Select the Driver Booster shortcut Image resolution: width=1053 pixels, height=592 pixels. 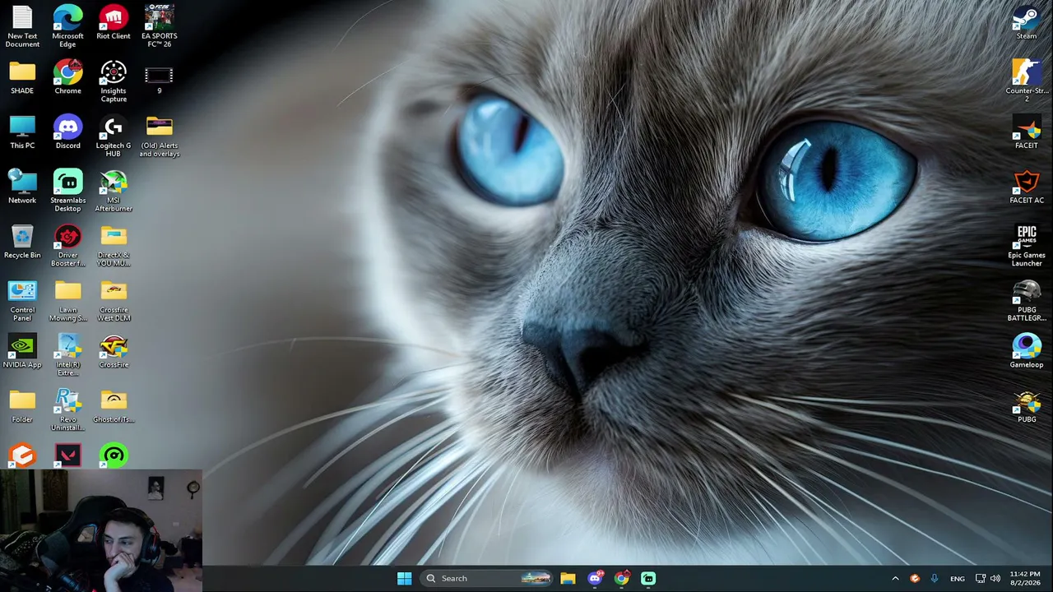67,246
